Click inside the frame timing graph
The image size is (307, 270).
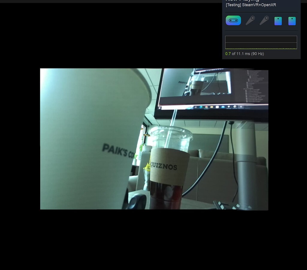pyautogui.click(x=261, y=42)
